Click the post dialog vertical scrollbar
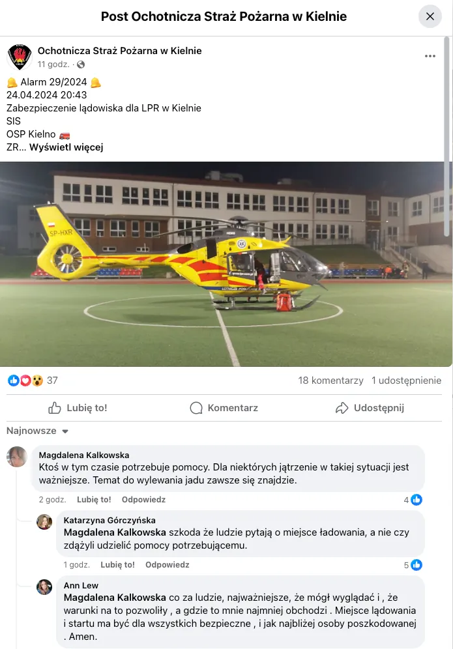This screenshot has height=649, width=453. (x=446, y=137)
